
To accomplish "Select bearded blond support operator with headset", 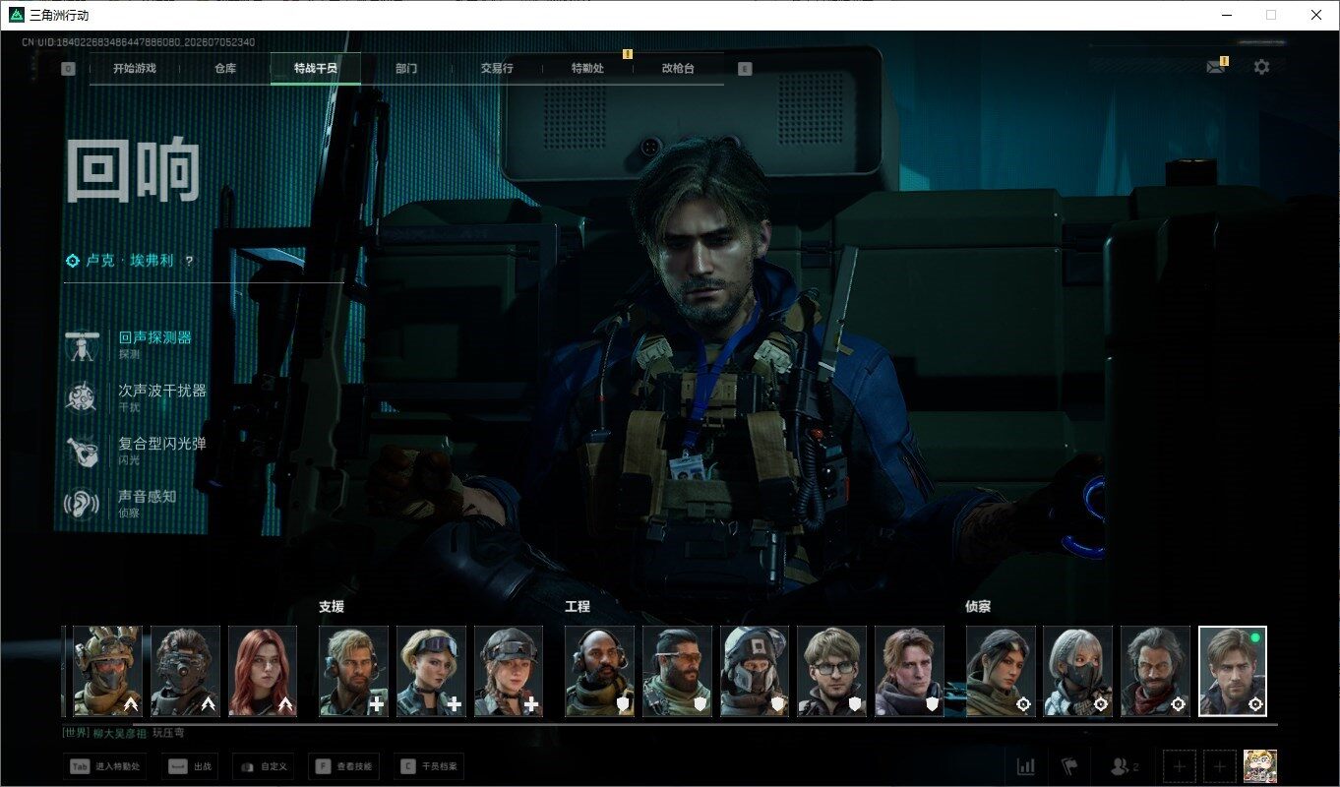I will pyautogui.click(x=353, y=671).
